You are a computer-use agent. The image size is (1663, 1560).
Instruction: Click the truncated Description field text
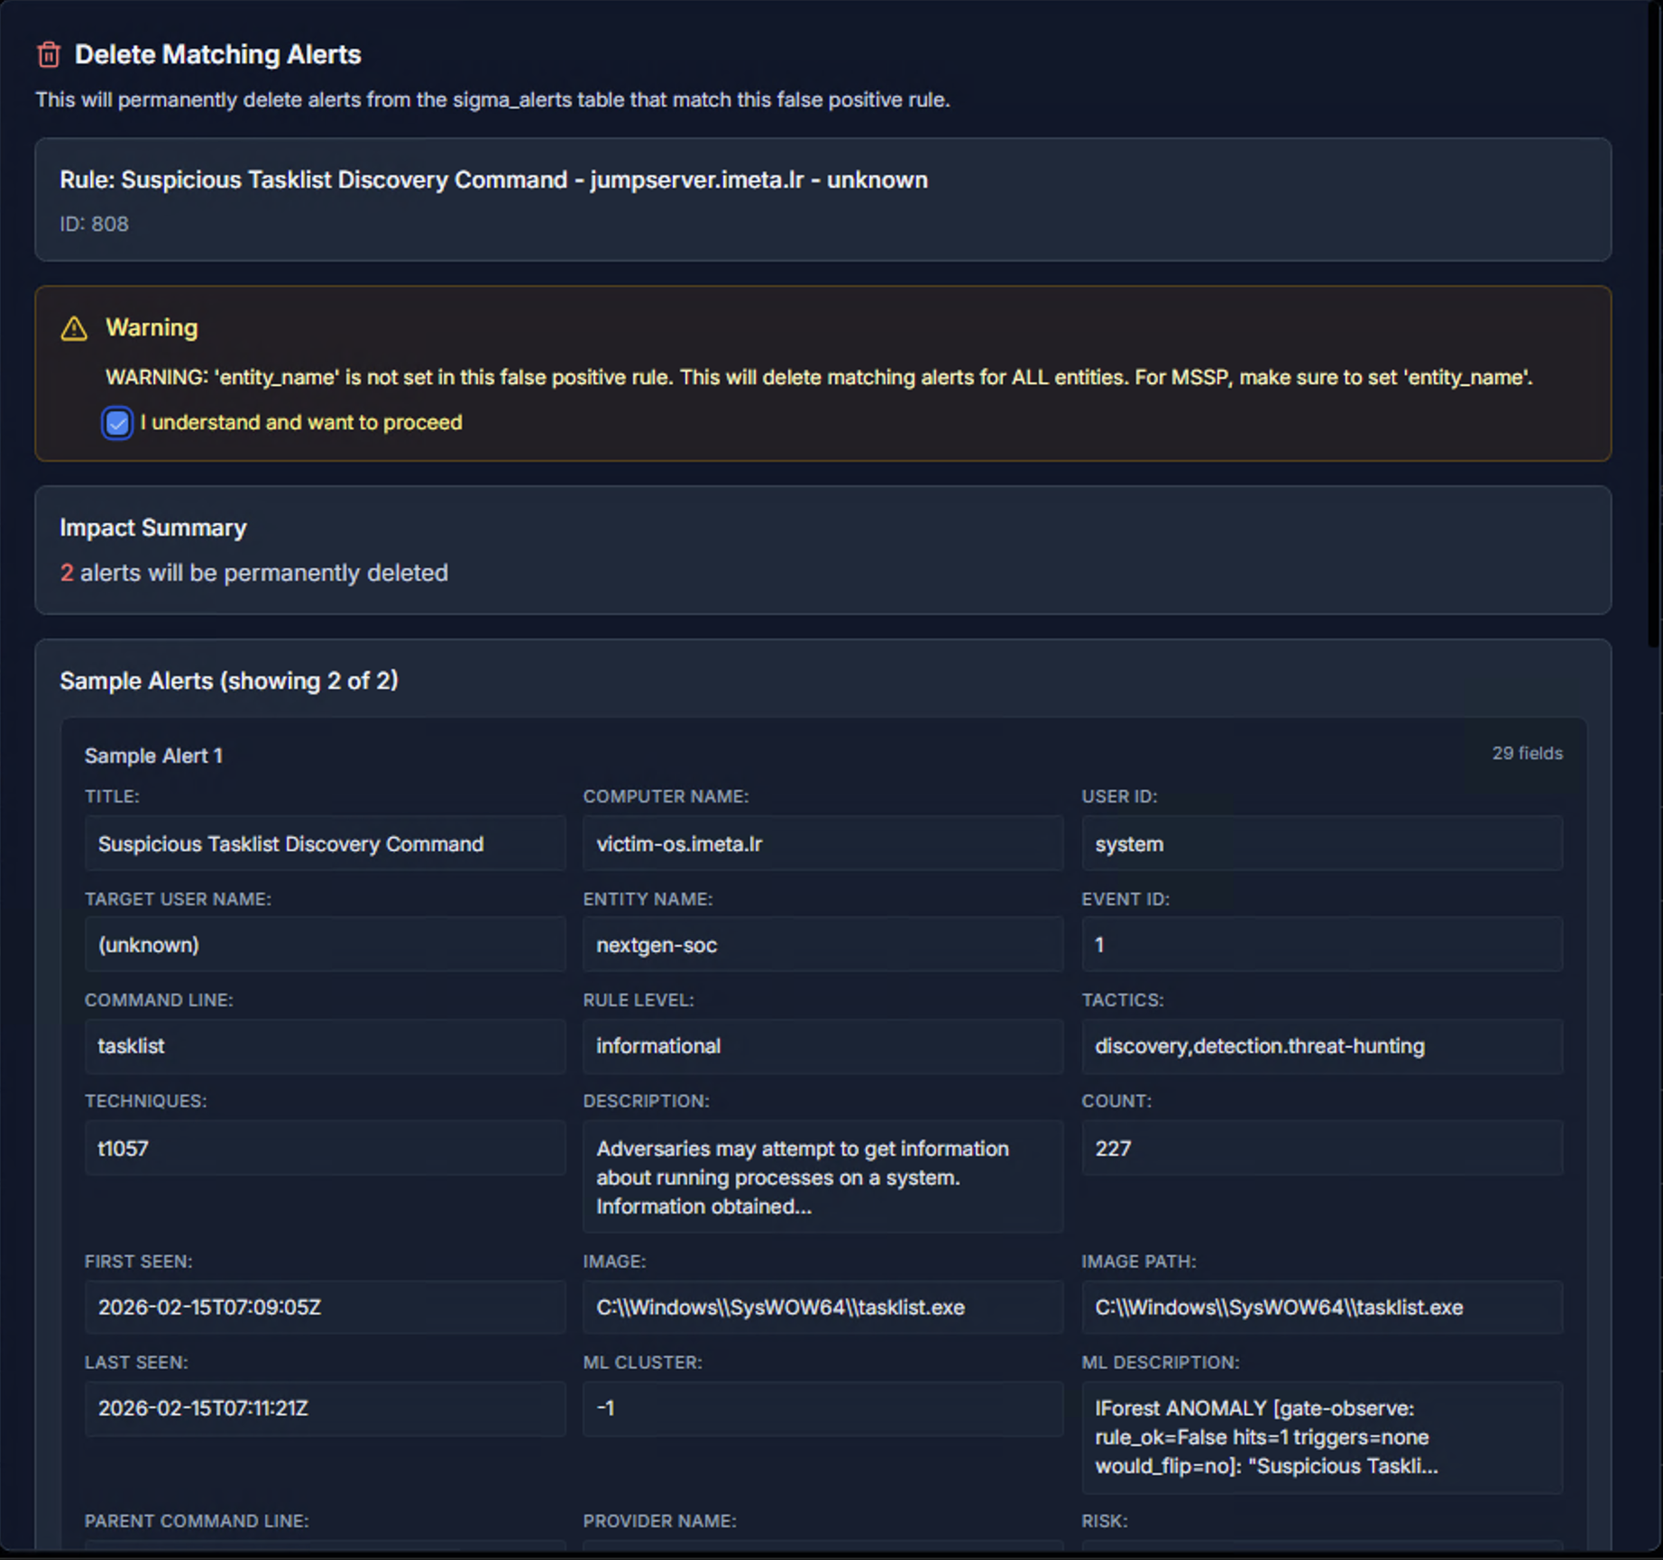pos(822,1177)
